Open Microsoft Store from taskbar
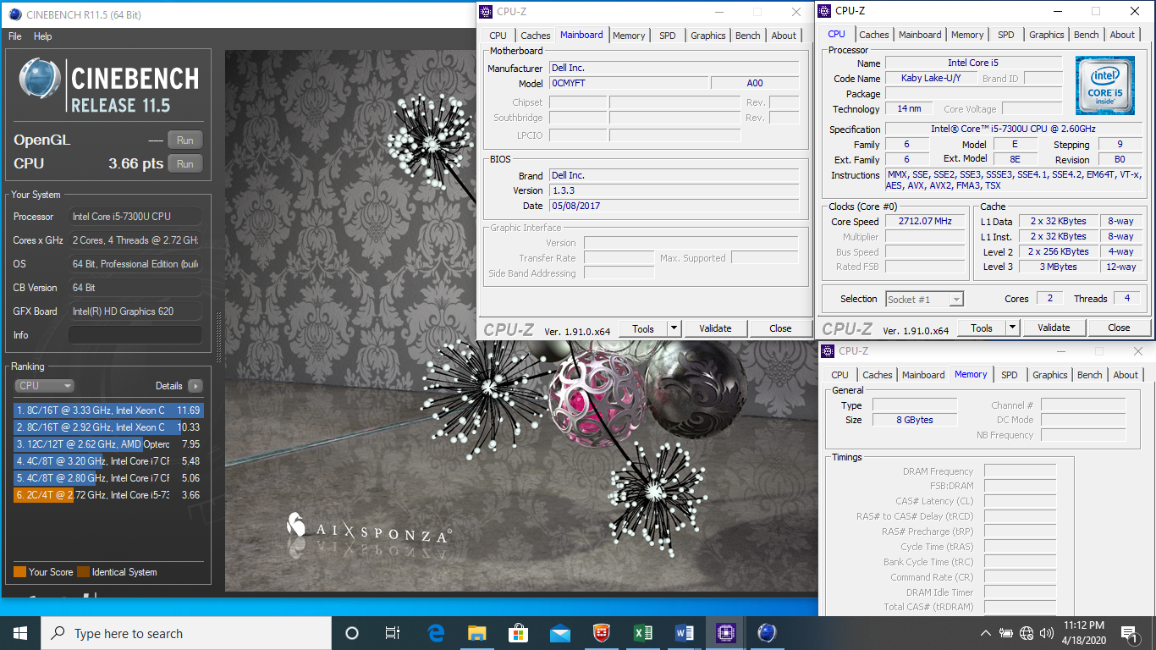 click(518, 633)
